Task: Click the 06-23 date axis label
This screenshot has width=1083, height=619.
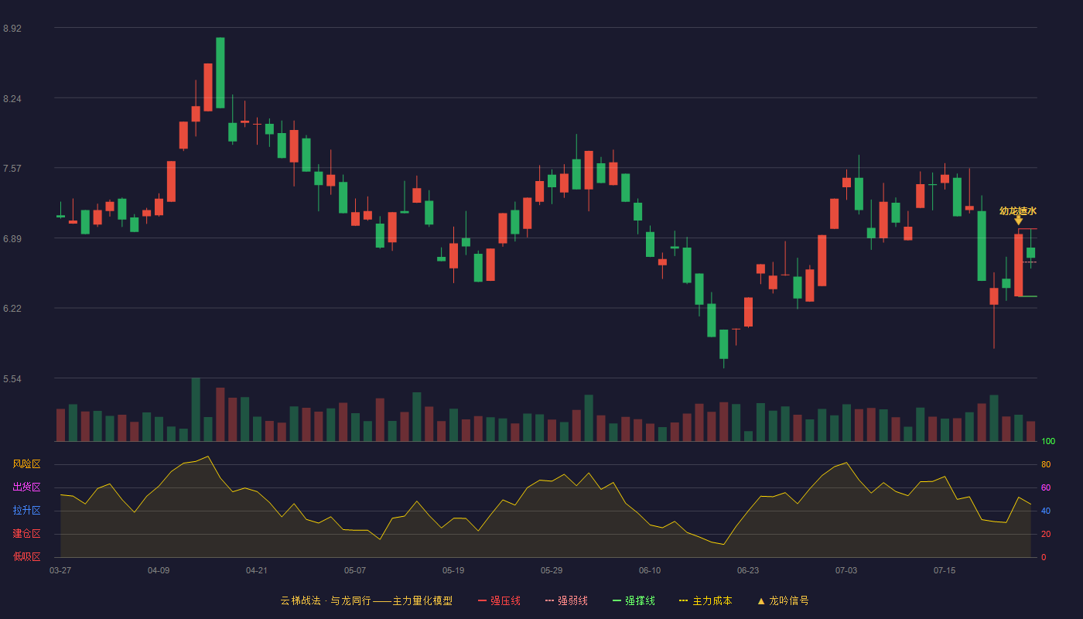Action: coord(748,571)
